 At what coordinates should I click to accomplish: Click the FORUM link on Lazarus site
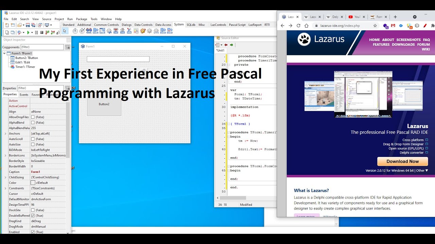click(423, 44)
